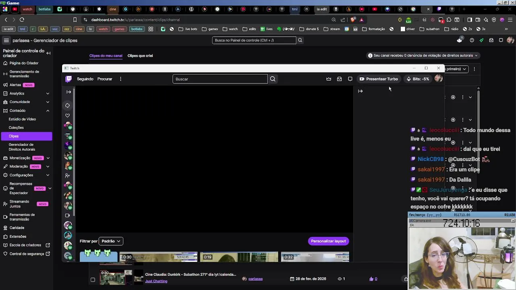Focus the Busca no Painel de controle field
The image size is (516, 290).
254,40
